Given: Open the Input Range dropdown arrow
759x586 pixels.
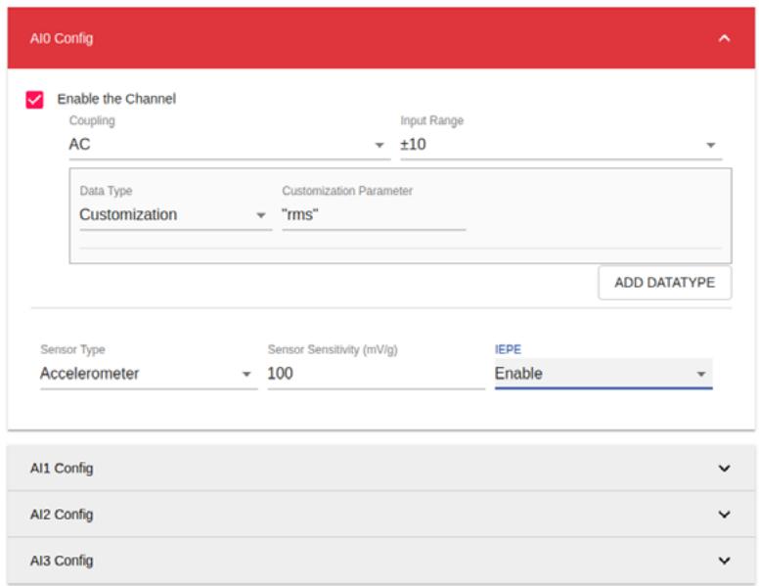Looking at the screenshot, I should pyautogui.click(x=711, y=146).
